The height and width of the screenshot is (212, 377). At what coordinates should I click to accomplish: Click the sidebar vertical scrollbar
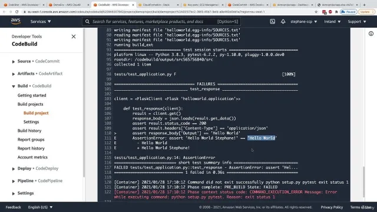pyautogui.click(x=84, y=102)
